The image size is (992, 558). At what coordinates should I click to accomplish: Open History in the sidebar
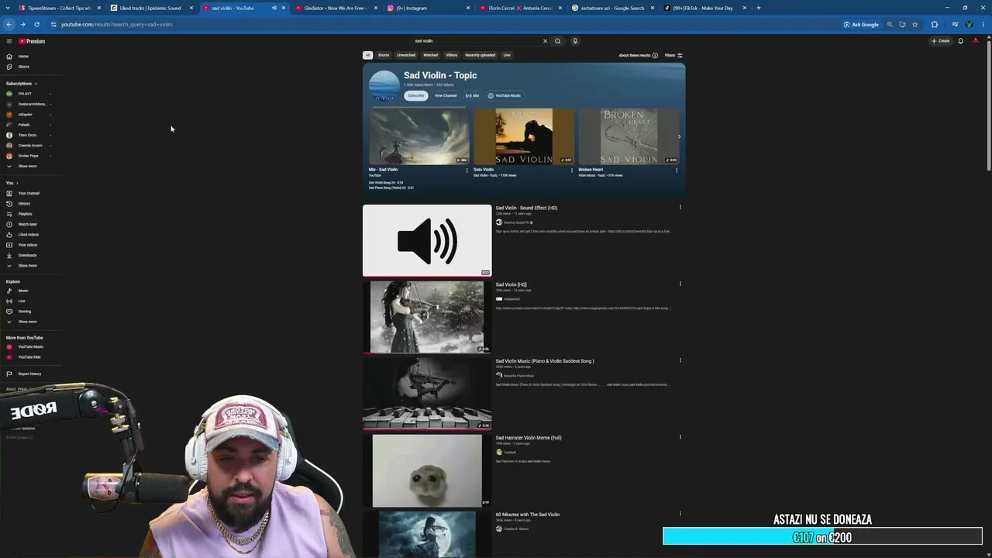tap(24, 204)
